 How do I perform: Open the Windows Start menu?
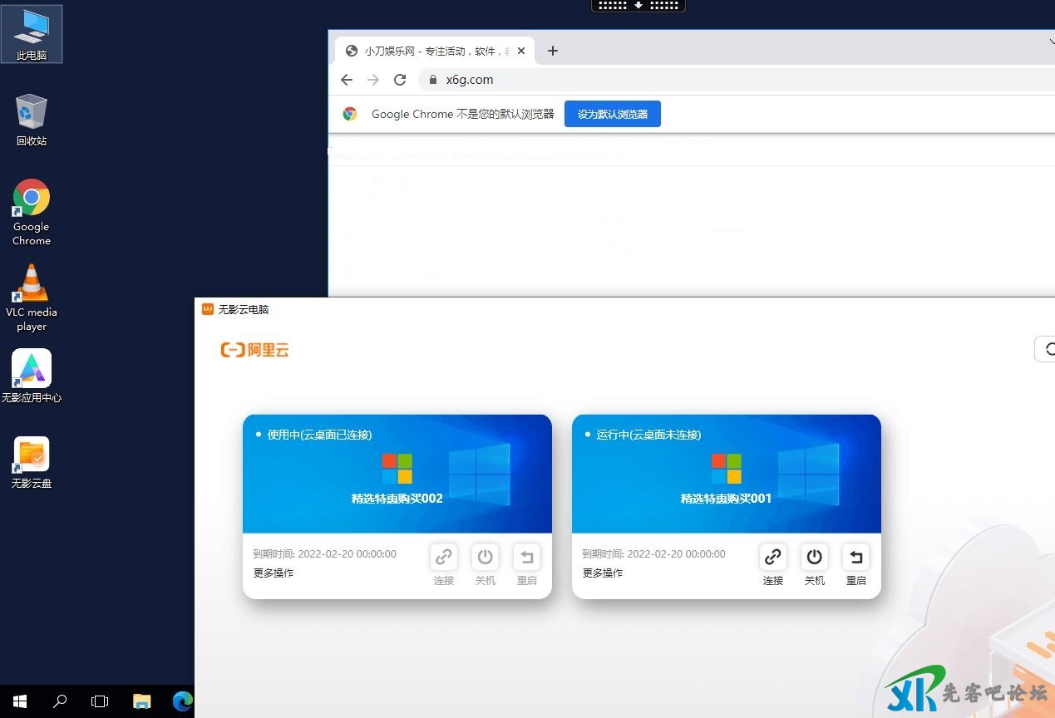point(20,701)
